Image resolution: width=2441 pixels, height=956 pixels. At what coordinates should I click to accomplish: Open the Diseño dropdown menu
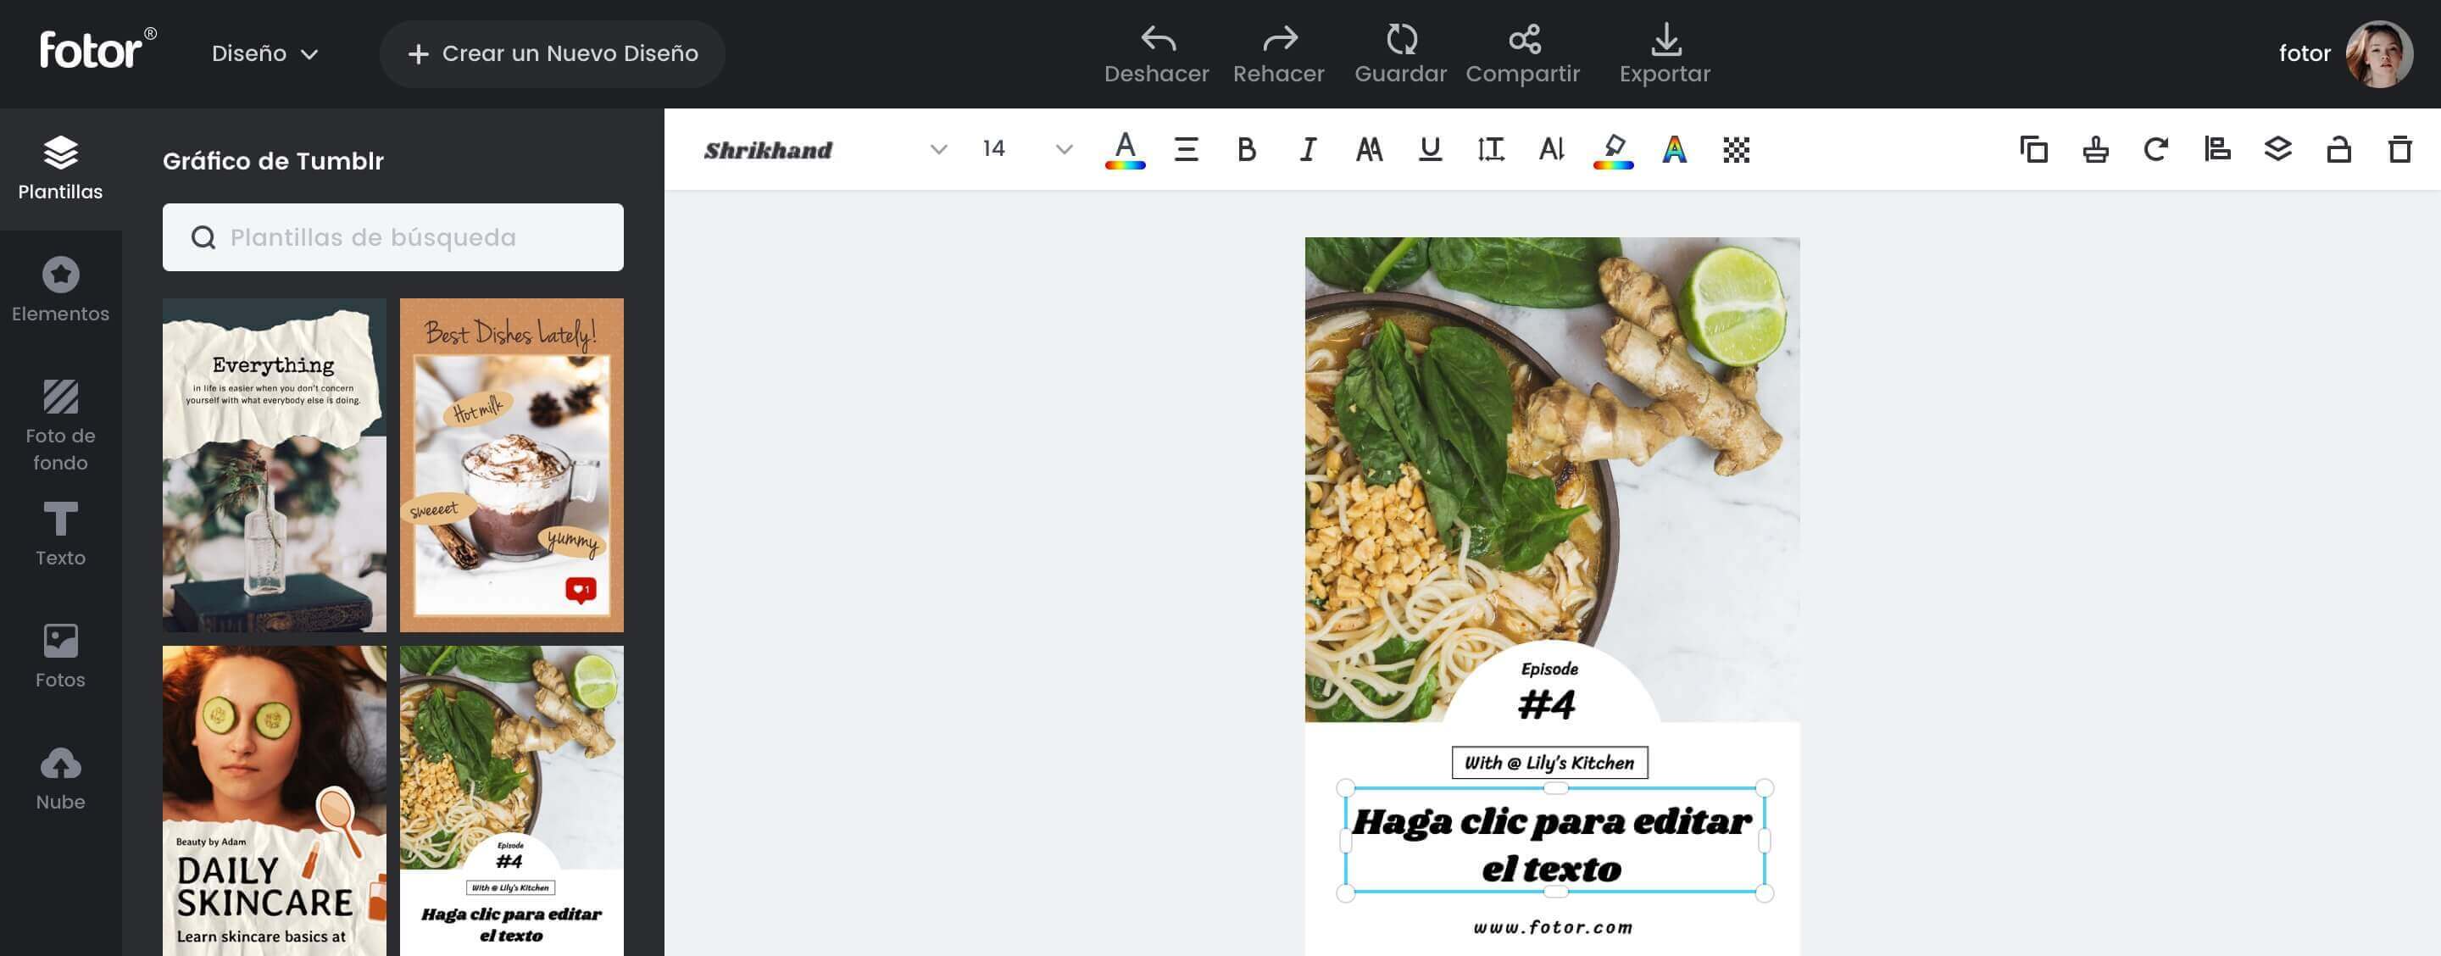pyautogui.click(x=264, y=54)
